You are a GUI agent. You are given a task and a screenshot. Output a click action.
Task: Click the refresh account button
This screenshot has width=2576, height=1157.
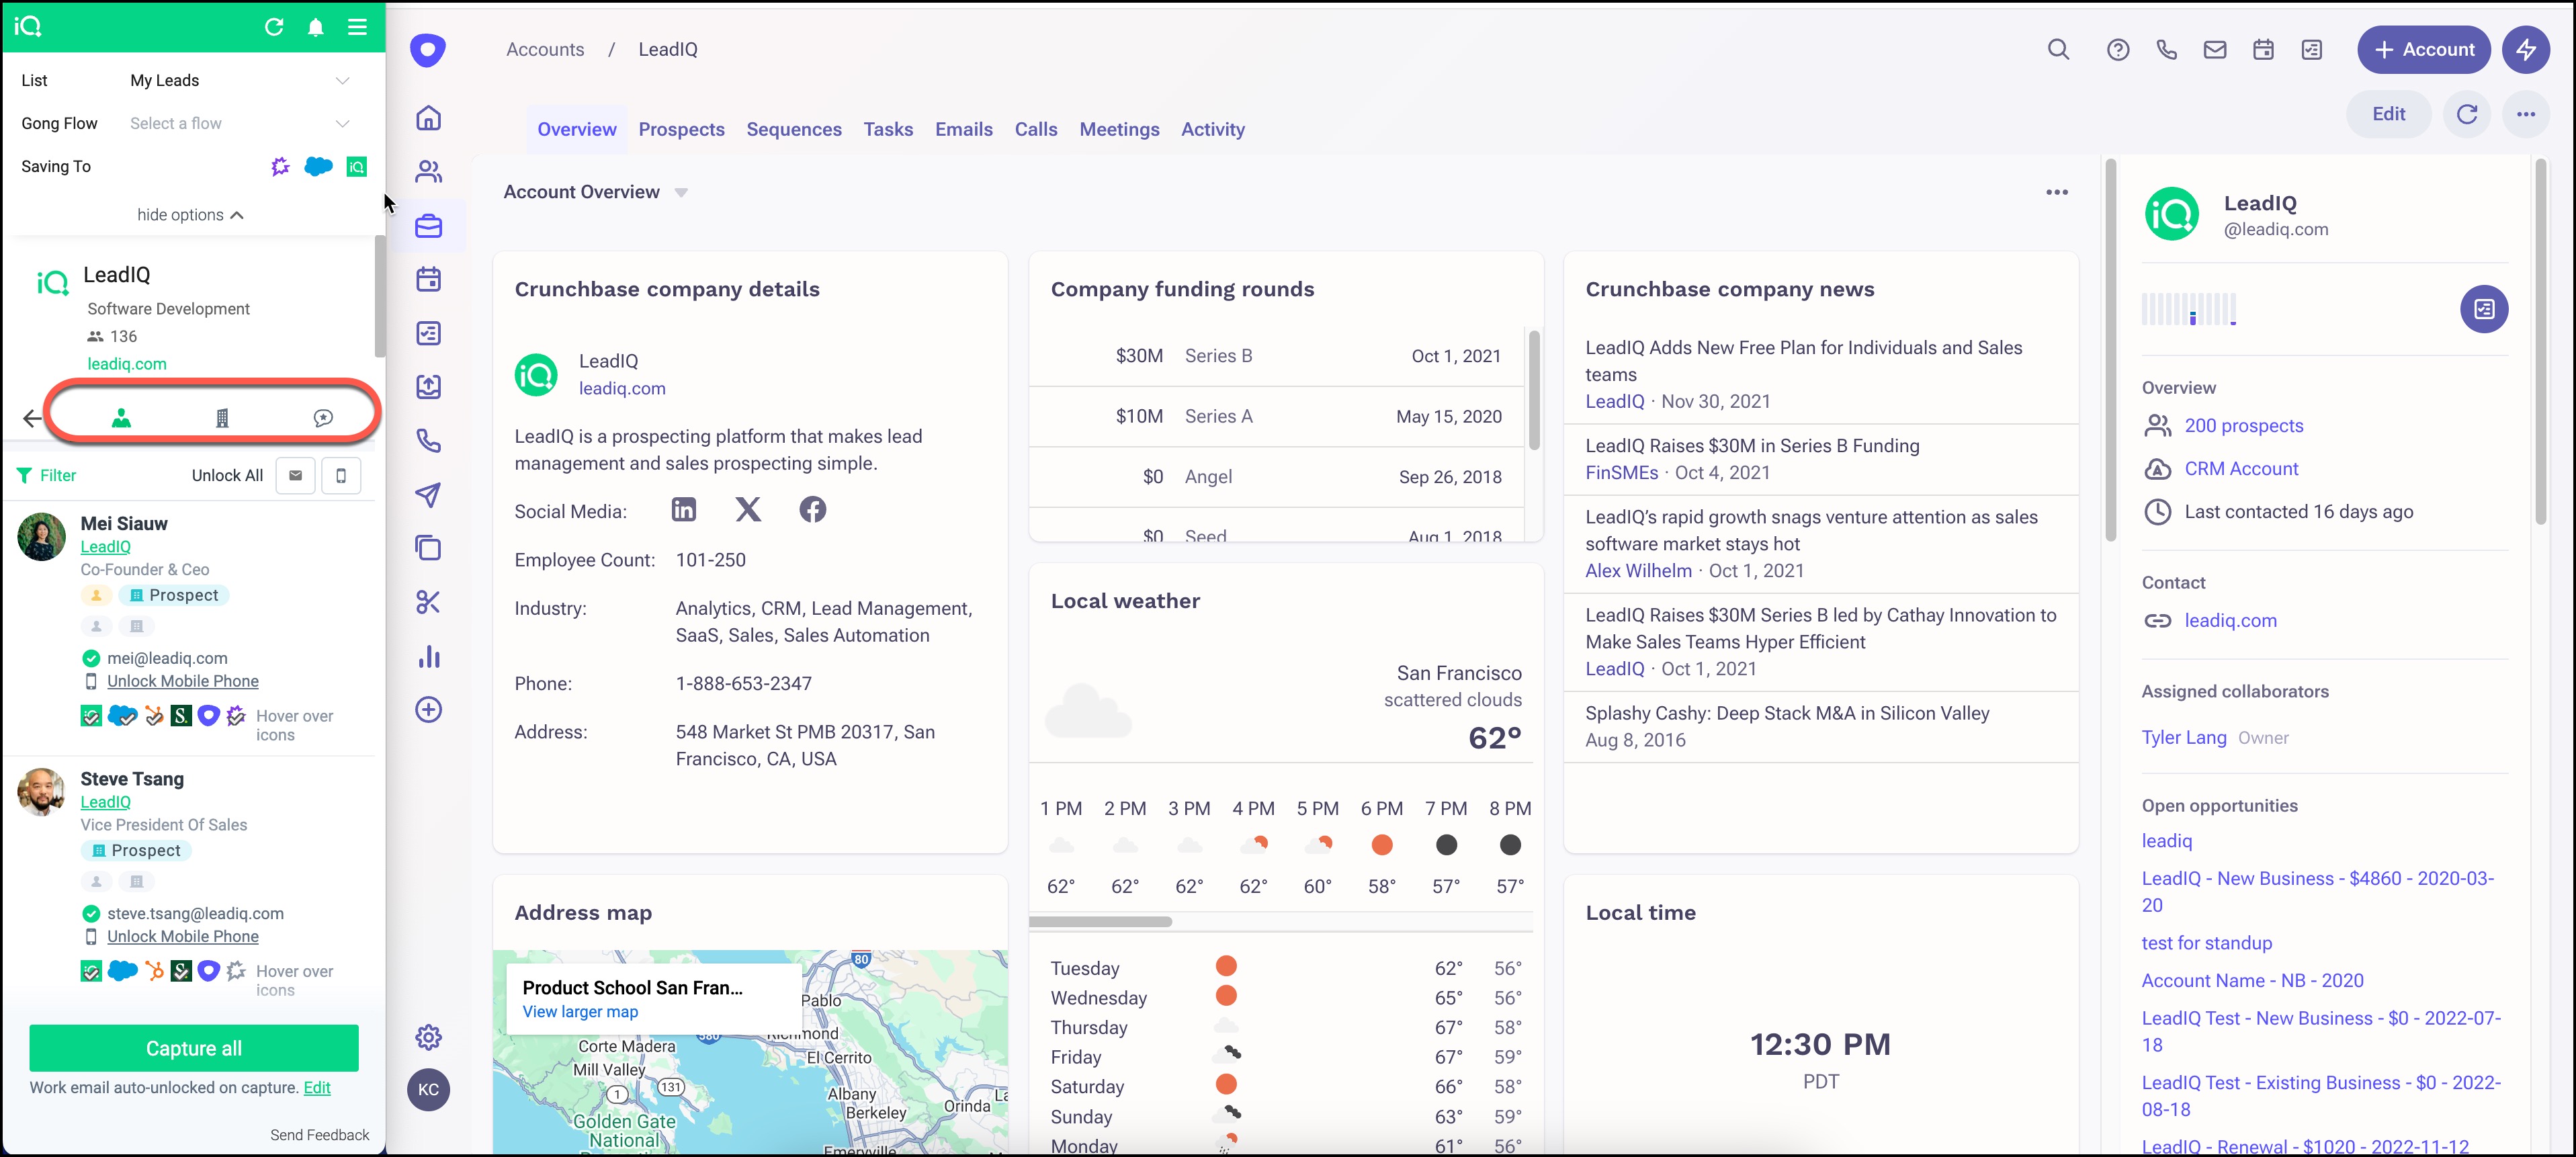2467,114
